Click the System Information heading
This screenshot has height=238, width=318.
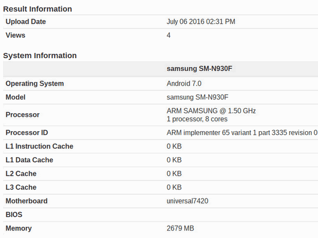tap(40, 56)
